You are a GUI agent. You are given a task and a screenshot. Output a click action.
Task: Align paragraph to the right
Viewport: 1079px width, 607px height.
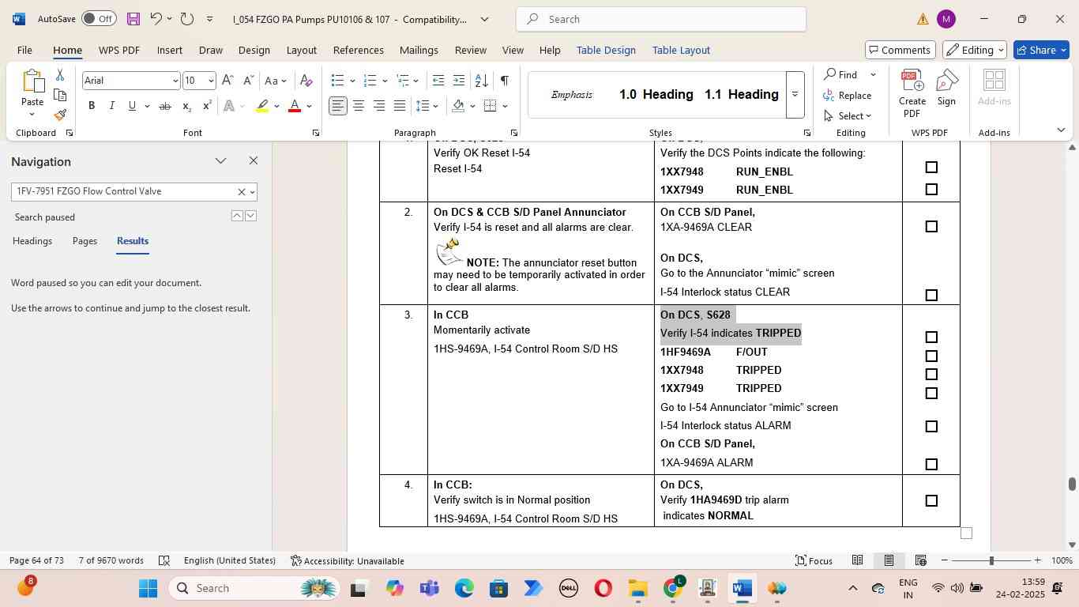click(379, 106)
